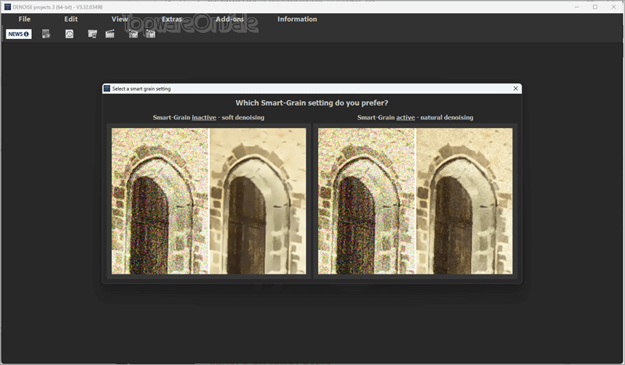Open the File menu
625x365 pixels.
click(24, 19)
